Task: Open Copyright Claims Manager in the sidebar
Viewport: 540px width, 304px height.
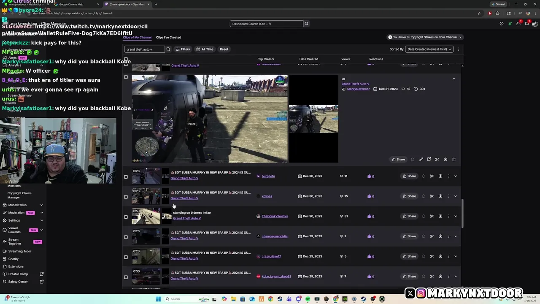Action: pyautogui.click(x=19, y=195)
